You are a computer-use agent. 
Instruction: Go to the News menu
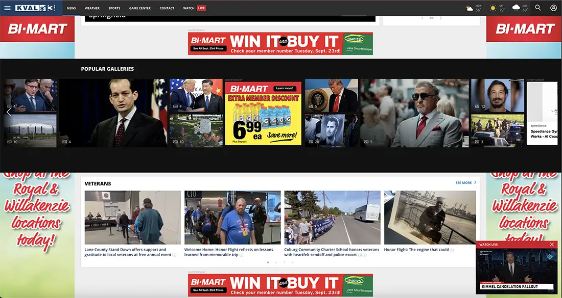pyautogui.click(x=72, y=8)
